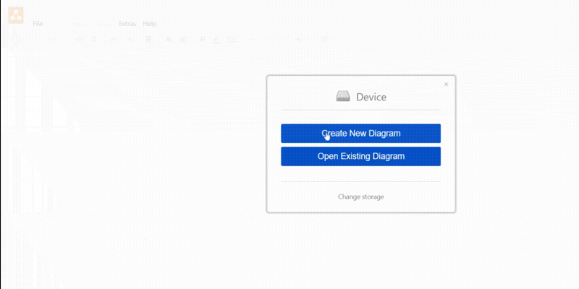
Task: Click the Open Existing Diagram button
Action: (x=360, y=156)
